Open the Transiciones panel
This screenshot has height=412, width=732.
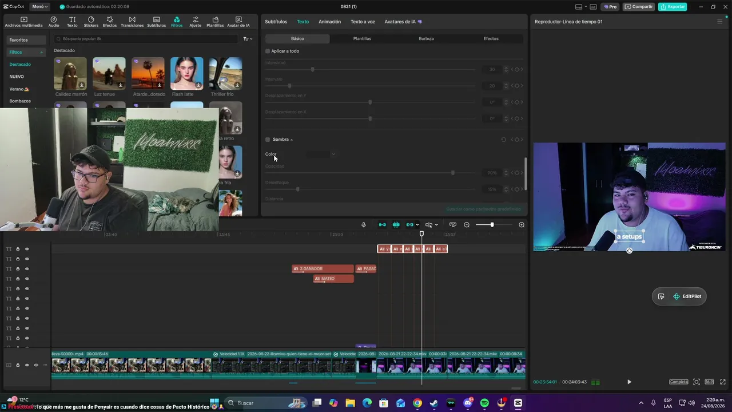132,22
